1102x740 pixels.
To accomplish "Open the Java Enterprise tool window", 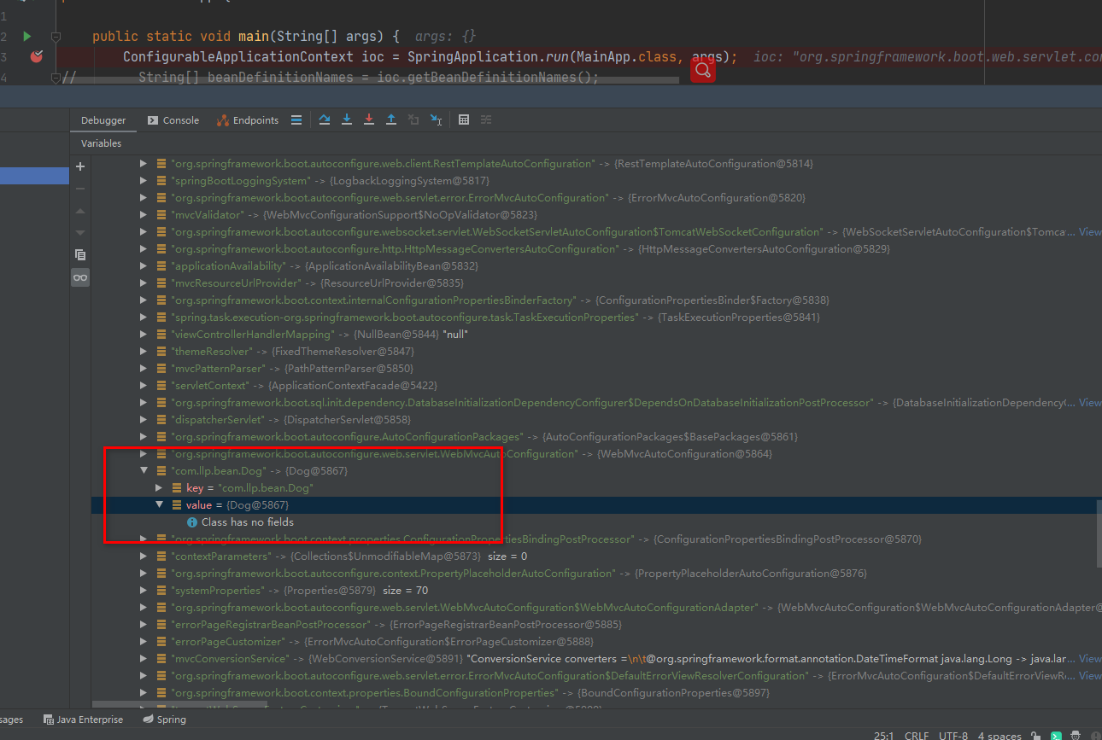I will [83, 720].
